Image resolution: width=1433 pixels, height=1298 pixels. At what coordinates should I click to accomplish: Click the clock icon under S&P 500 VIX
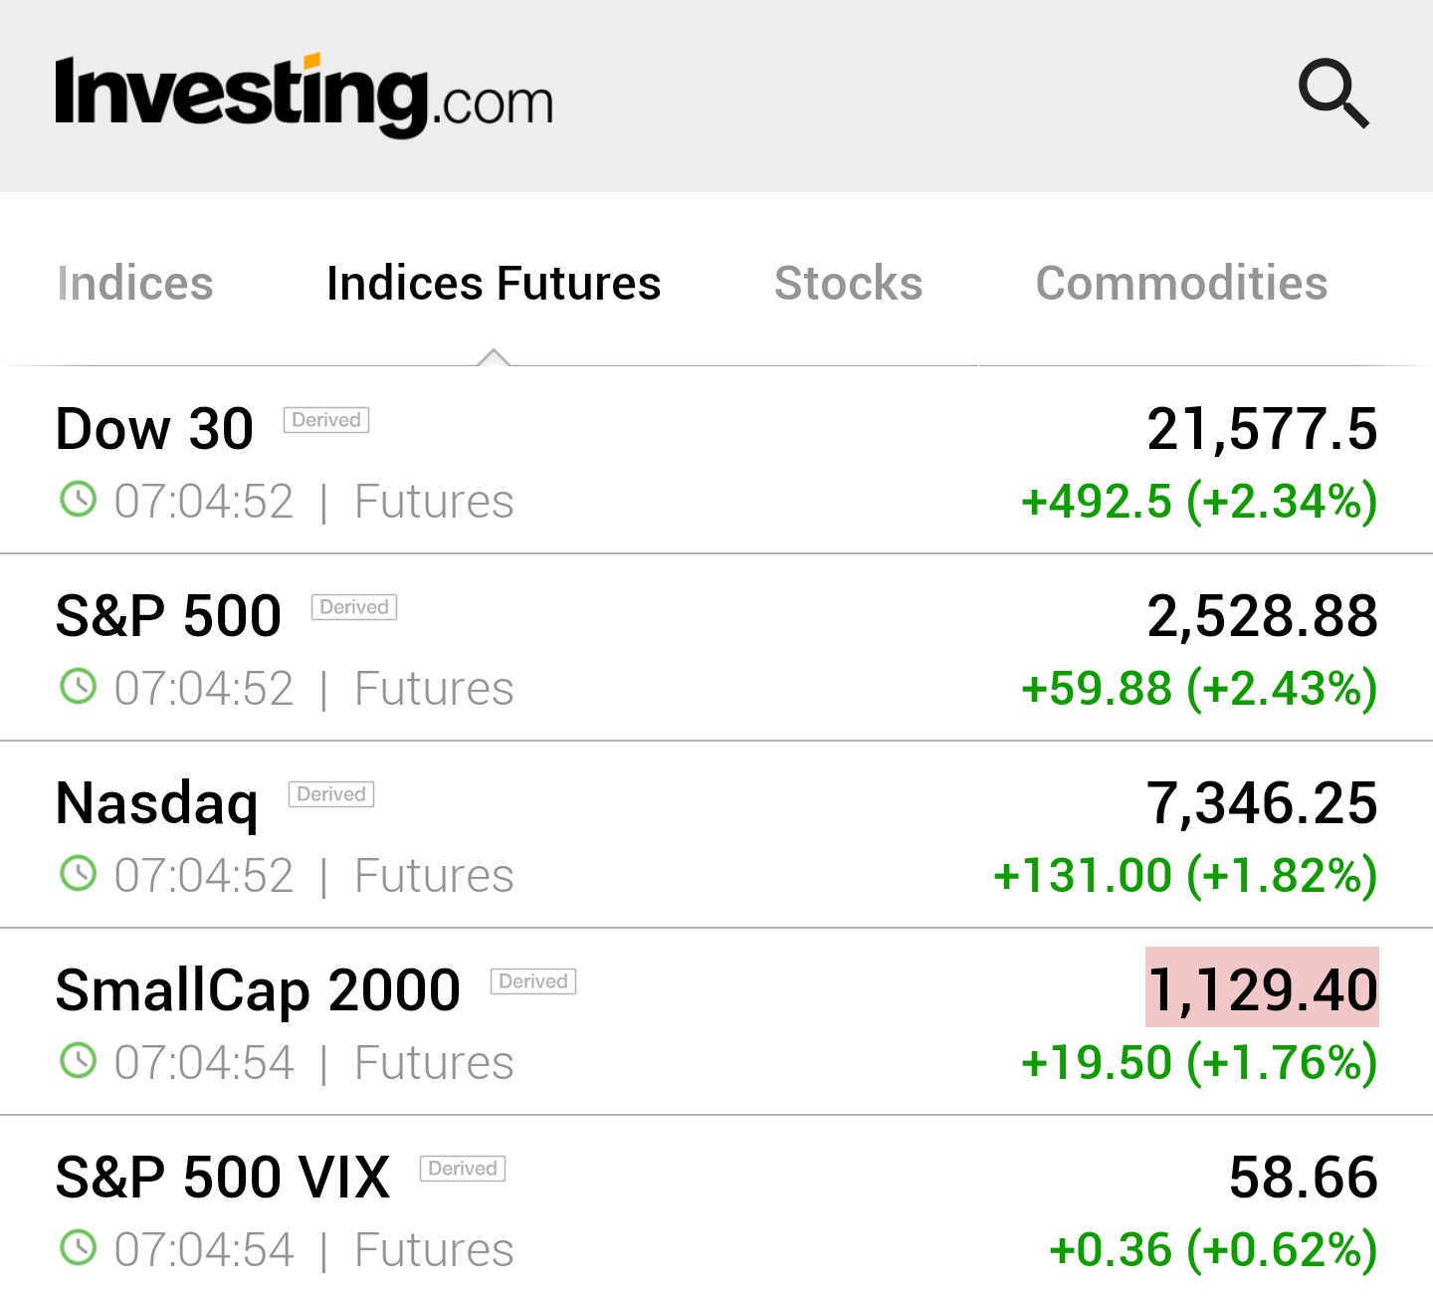pyautogui.click(x=78, y=1248)
